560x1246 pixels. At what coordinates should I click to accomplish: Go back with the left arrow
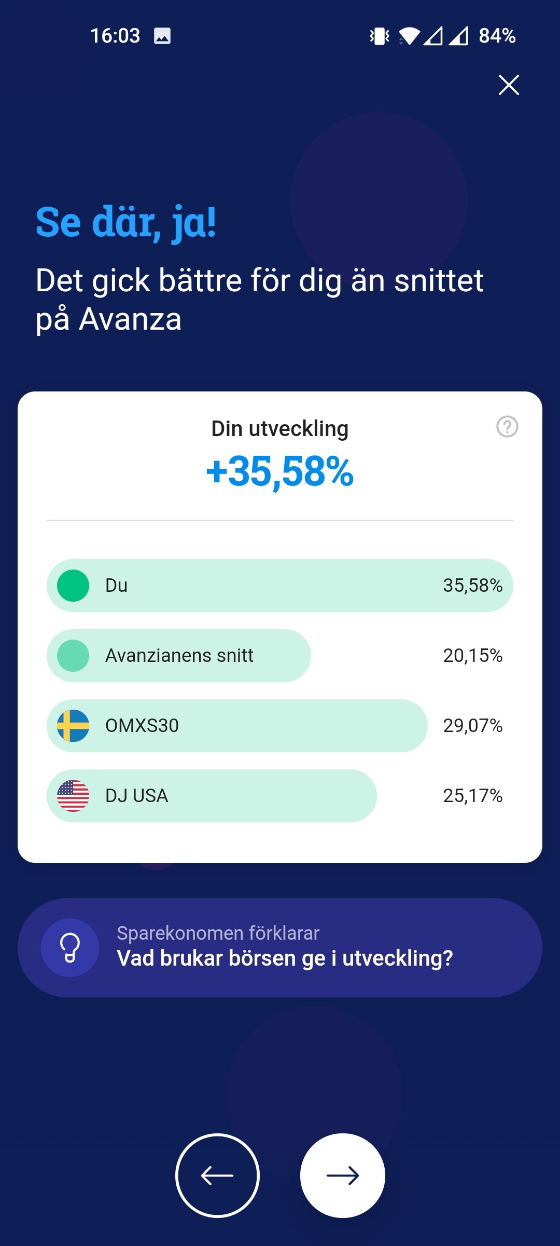(x=217, y=1175)
